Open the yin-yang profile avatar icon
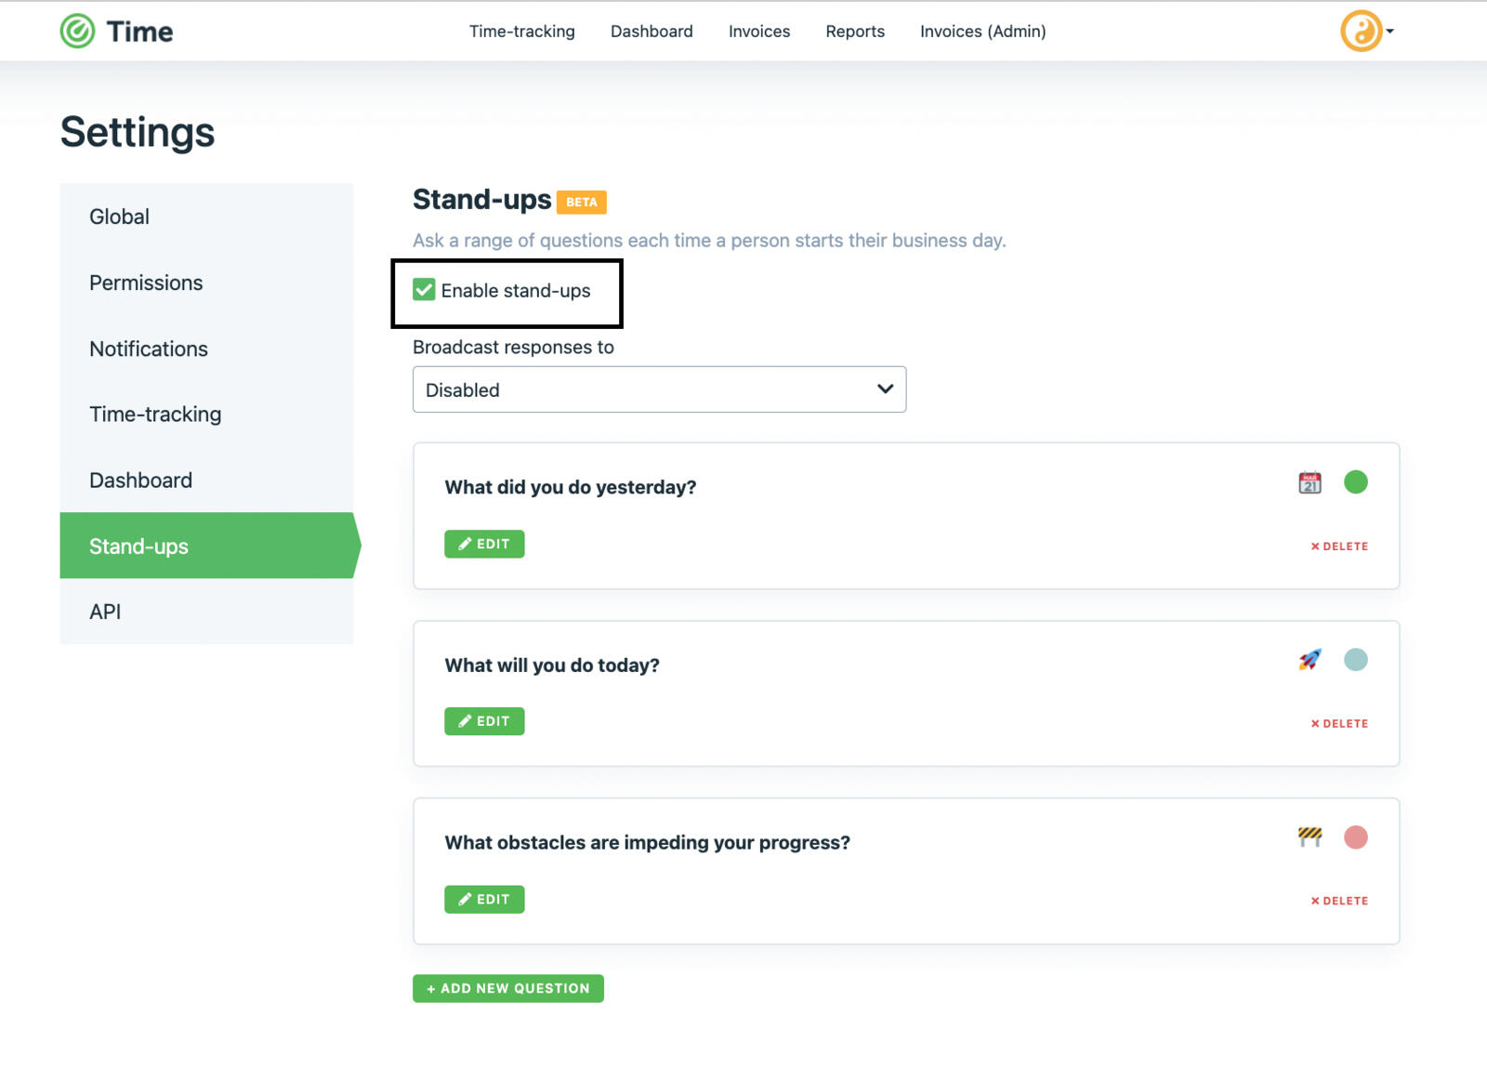This screenshot has width=1487, height=1067. coord(1360,30)
